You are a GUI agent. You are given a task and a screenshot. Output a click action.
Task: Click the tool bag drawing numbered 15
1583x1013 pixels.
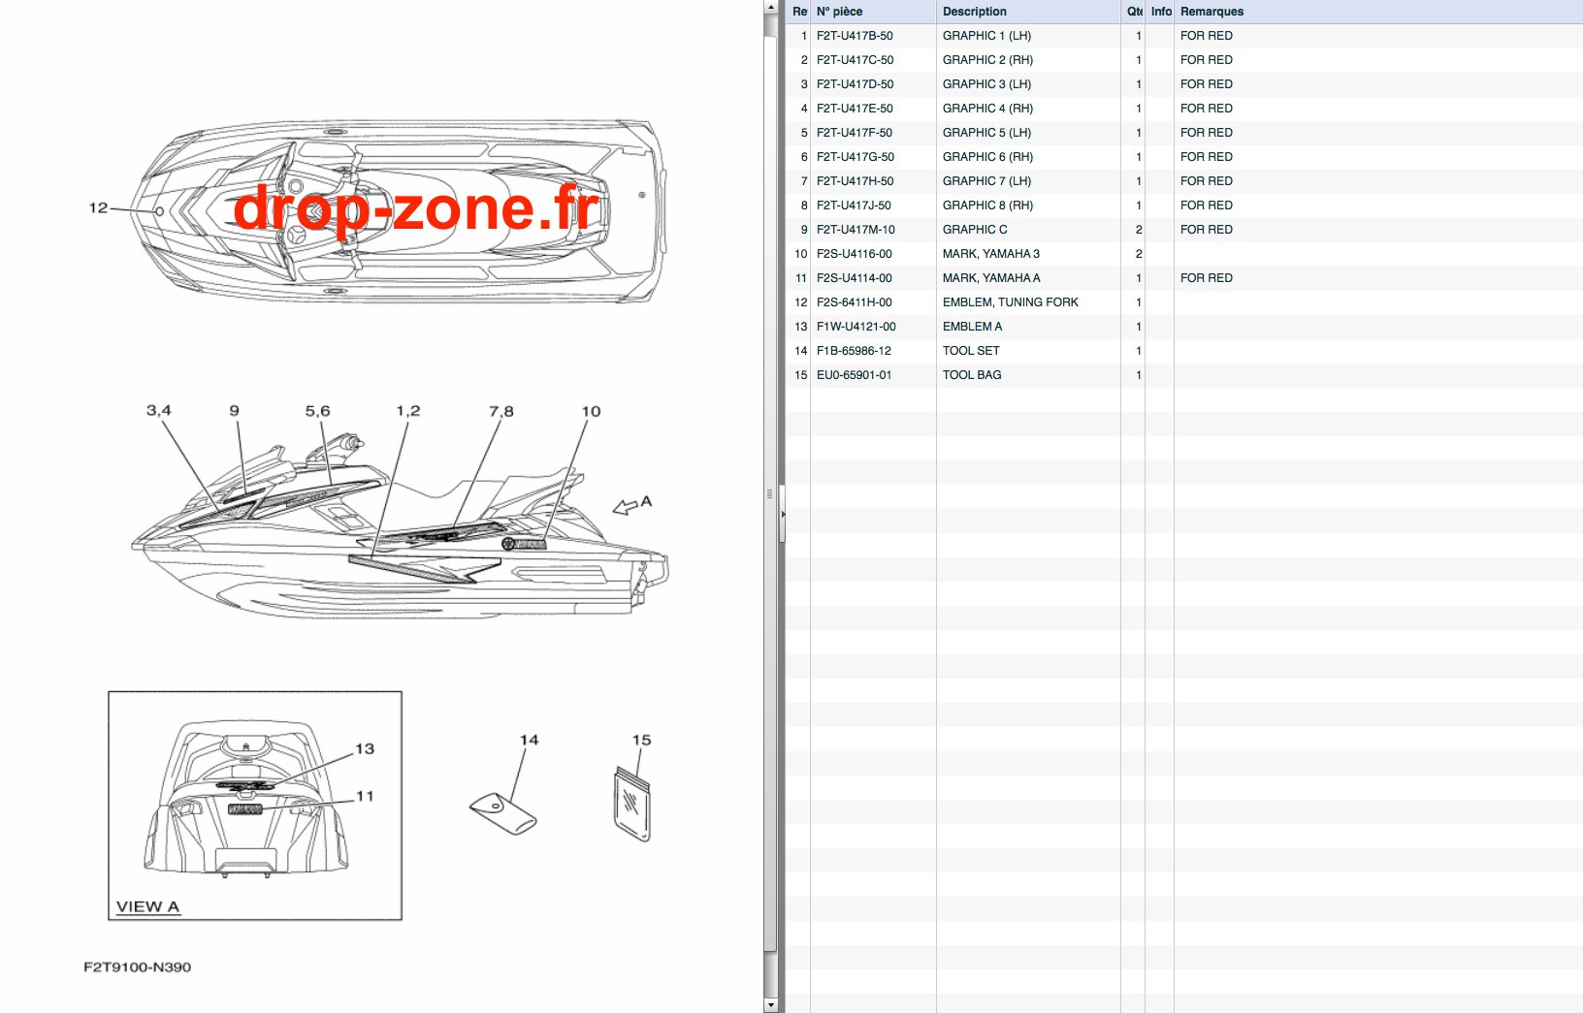[632, 805]
